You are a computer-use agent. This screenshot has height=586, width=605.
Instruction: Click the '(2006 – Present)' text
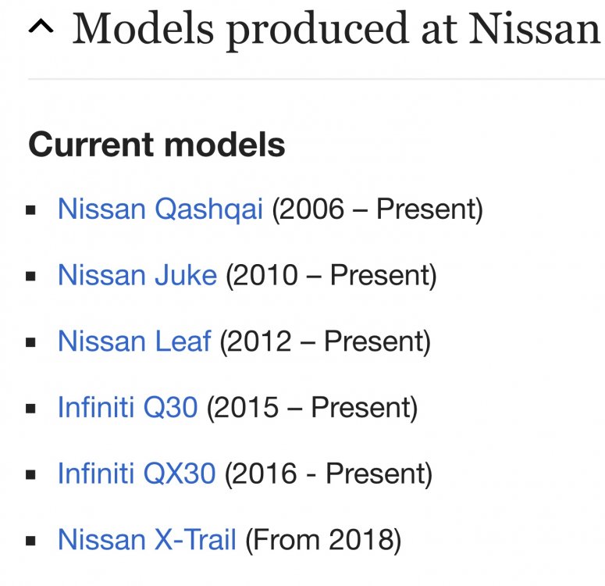(377, 209)
